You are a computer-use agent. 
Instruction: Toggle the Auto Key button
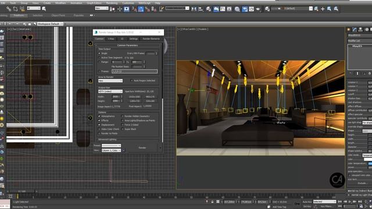point(307,201)
